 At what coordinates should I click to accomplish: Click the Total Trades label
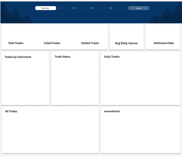[16, 43]
